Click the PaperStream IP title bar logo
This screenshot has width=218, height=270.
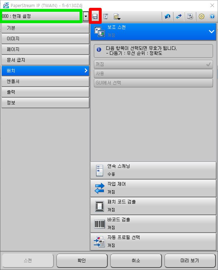click(6, 5)
